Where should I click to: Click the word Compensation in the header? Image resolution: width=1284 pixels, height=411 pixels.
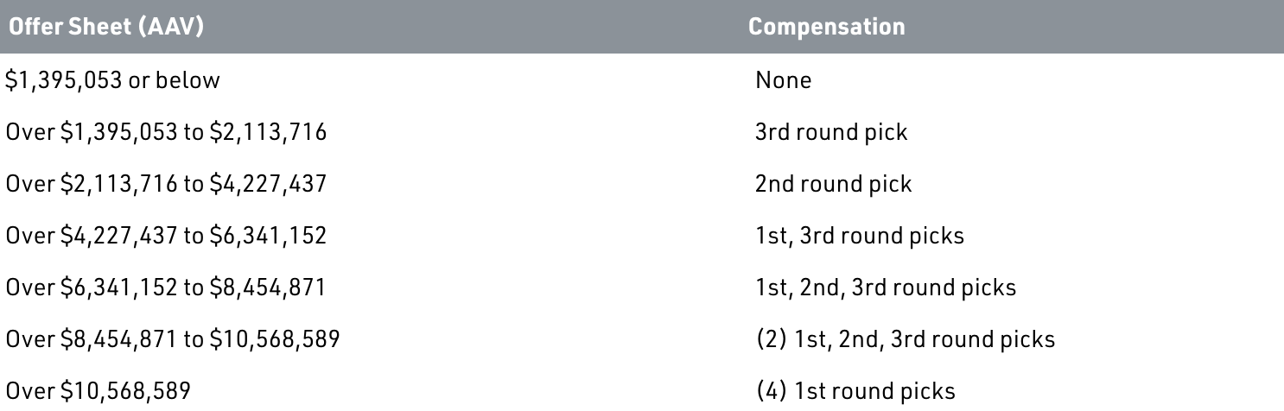click(827, 27)
